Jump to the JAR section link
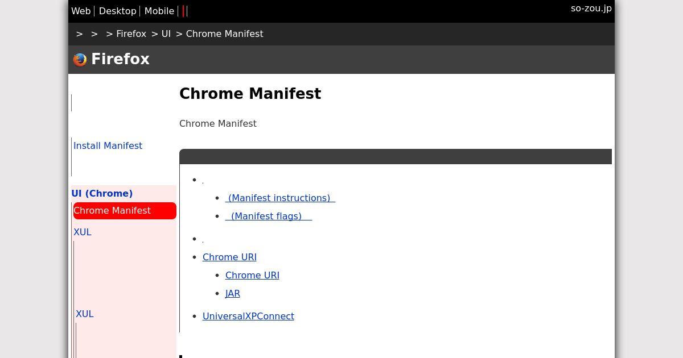 pos(233,293)
